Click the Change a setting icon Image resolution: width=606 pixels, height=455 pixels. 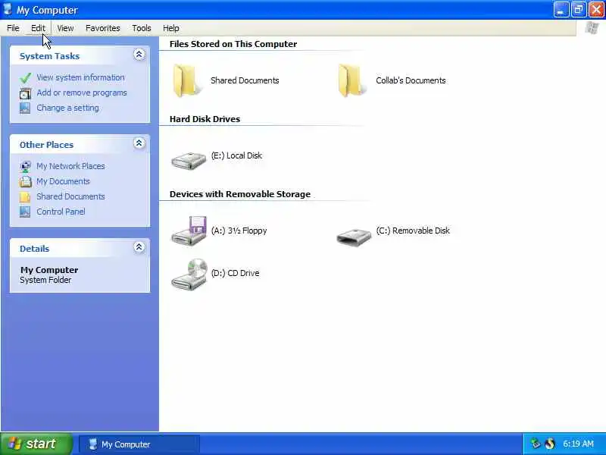tap(25, 108)
